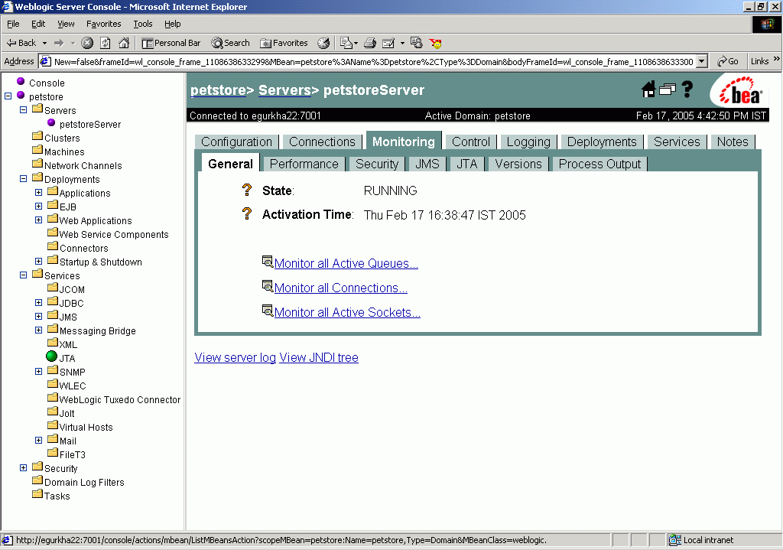The width and height of the screenshot is (783, 550).
Task: Click View JNDI tree link
Action: [x=319, y=358]
